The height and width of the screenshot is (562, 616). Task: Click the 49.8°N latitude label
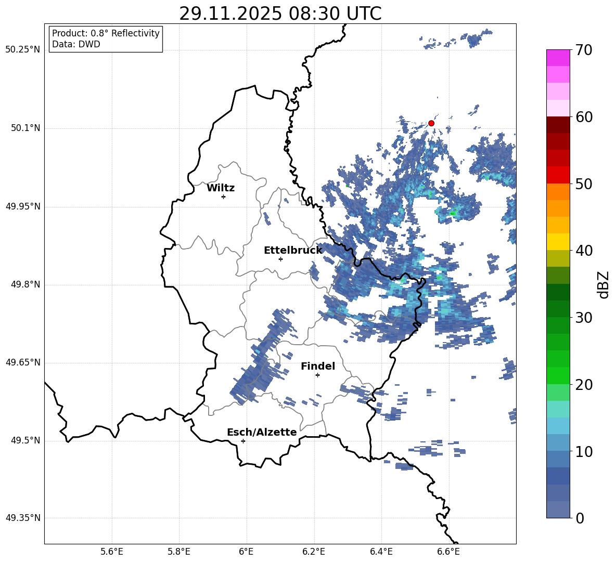coord(25,284)
